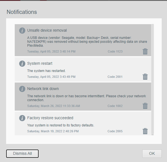Delete the Factory restore succeeded notification
The height and width of the screenshot is (162, 167).
[145, 131]
